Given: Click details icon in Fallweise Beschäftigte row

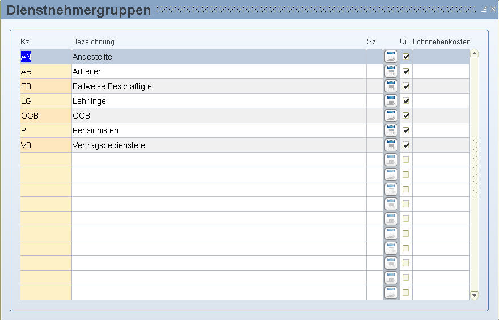Looking at the screenshot, I should tap(391, 86).
